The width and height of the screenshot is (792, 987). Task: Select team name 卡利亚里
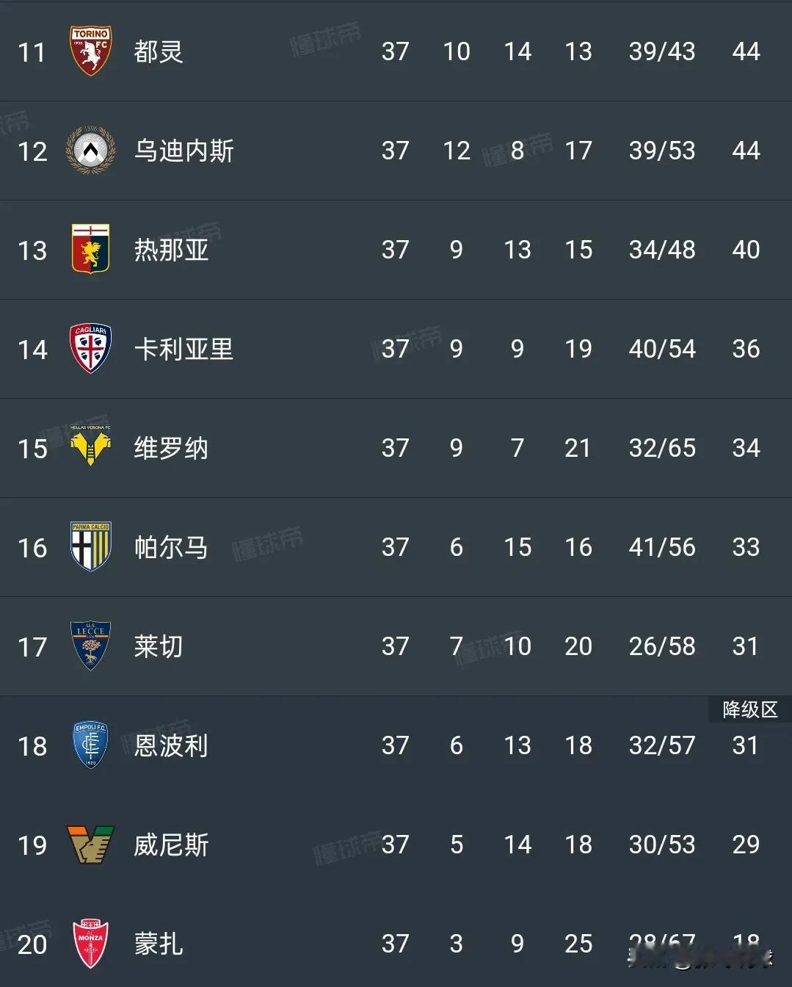(x=184, y=349)
